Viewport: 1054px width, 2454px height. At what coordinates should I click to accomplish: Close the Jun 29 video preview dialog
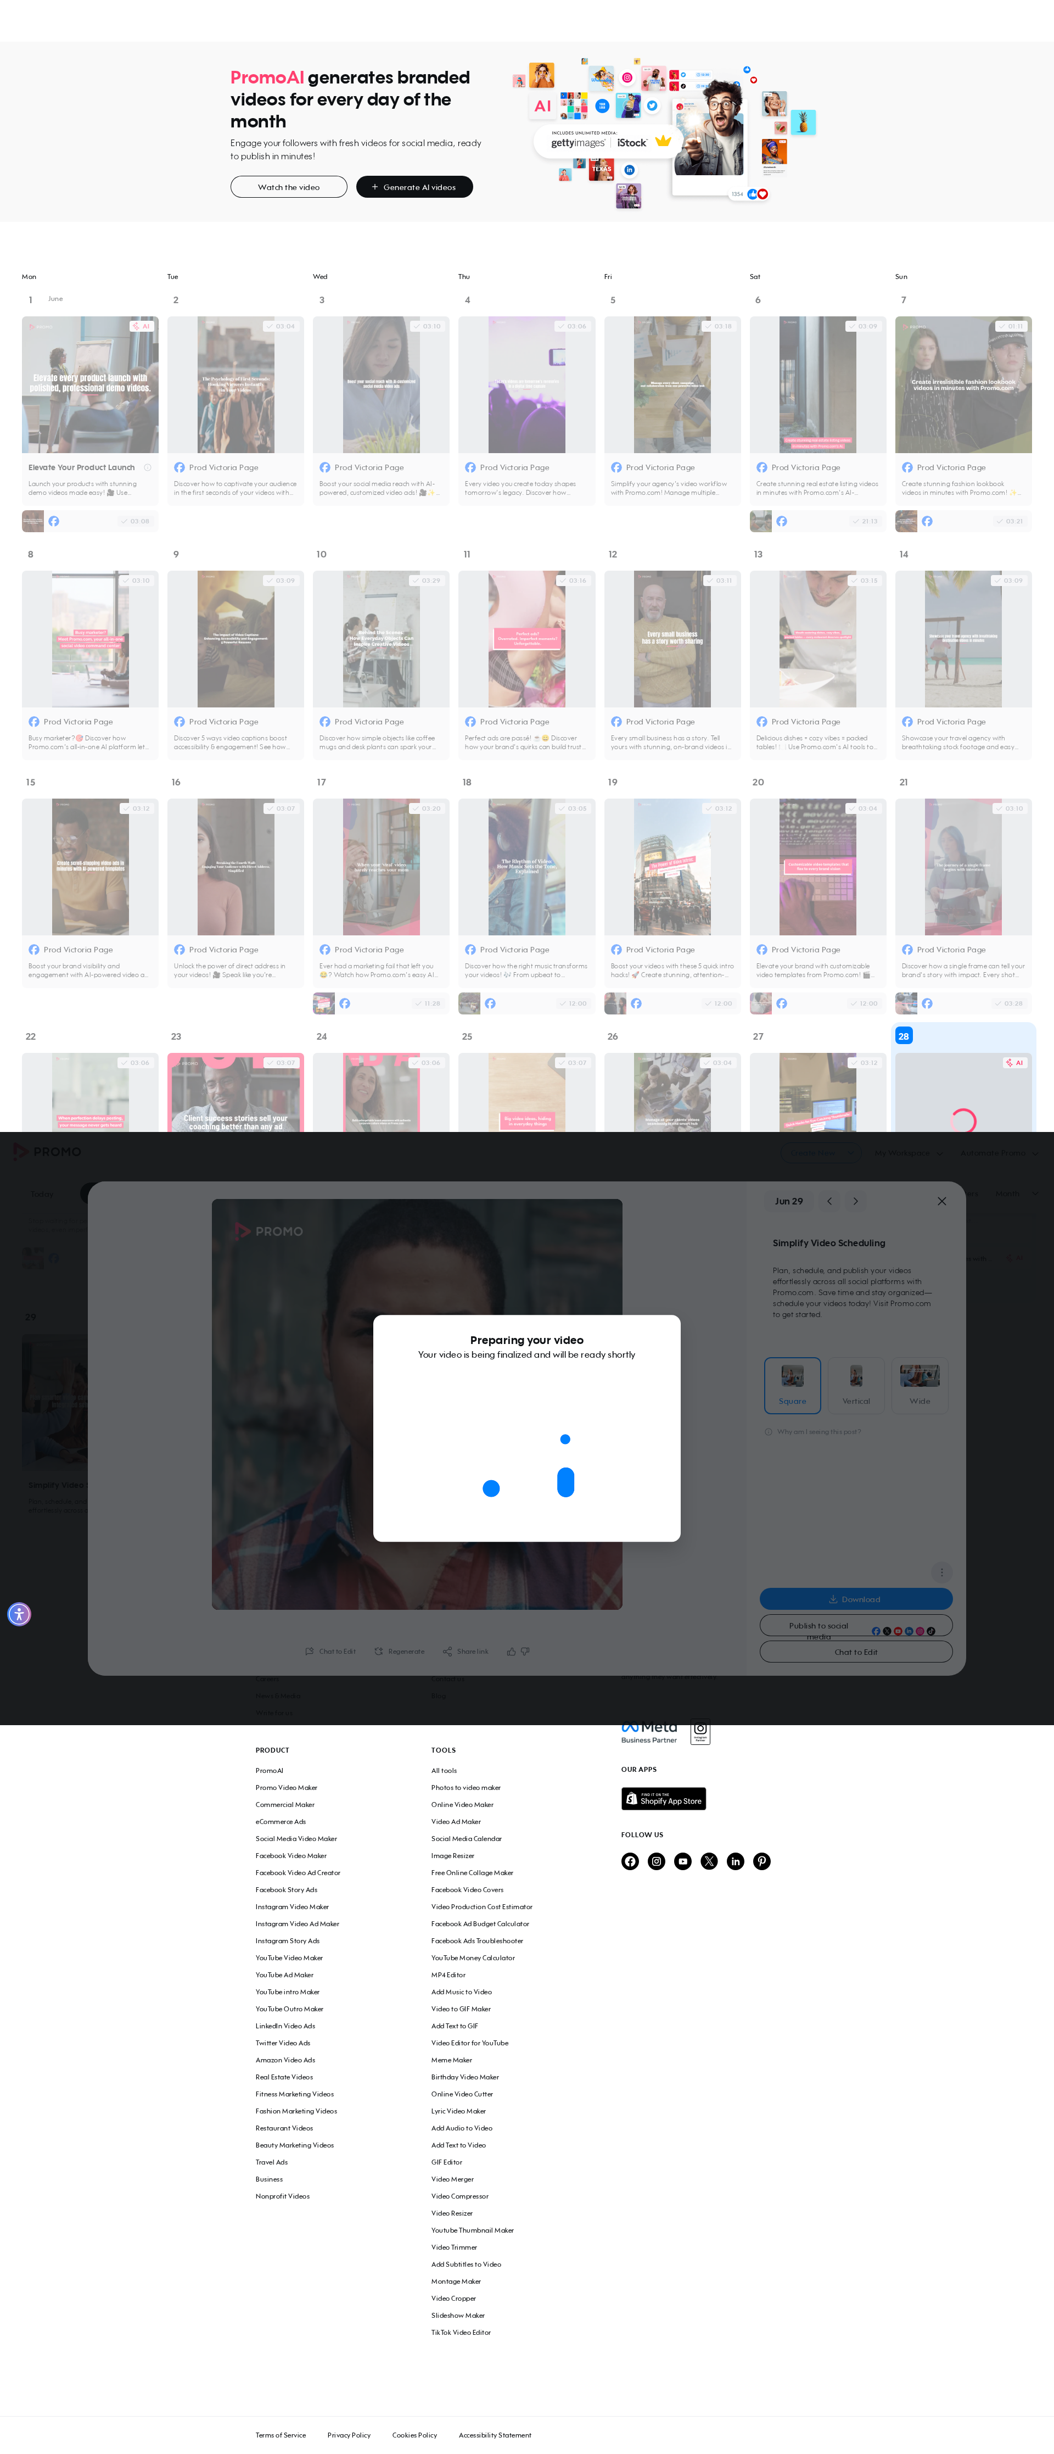coord(941,1201)
